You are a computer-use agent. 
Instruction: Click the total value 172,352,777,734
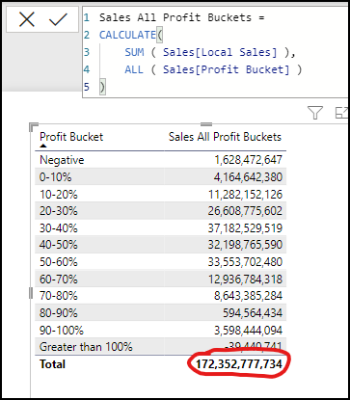coord(239,364)
